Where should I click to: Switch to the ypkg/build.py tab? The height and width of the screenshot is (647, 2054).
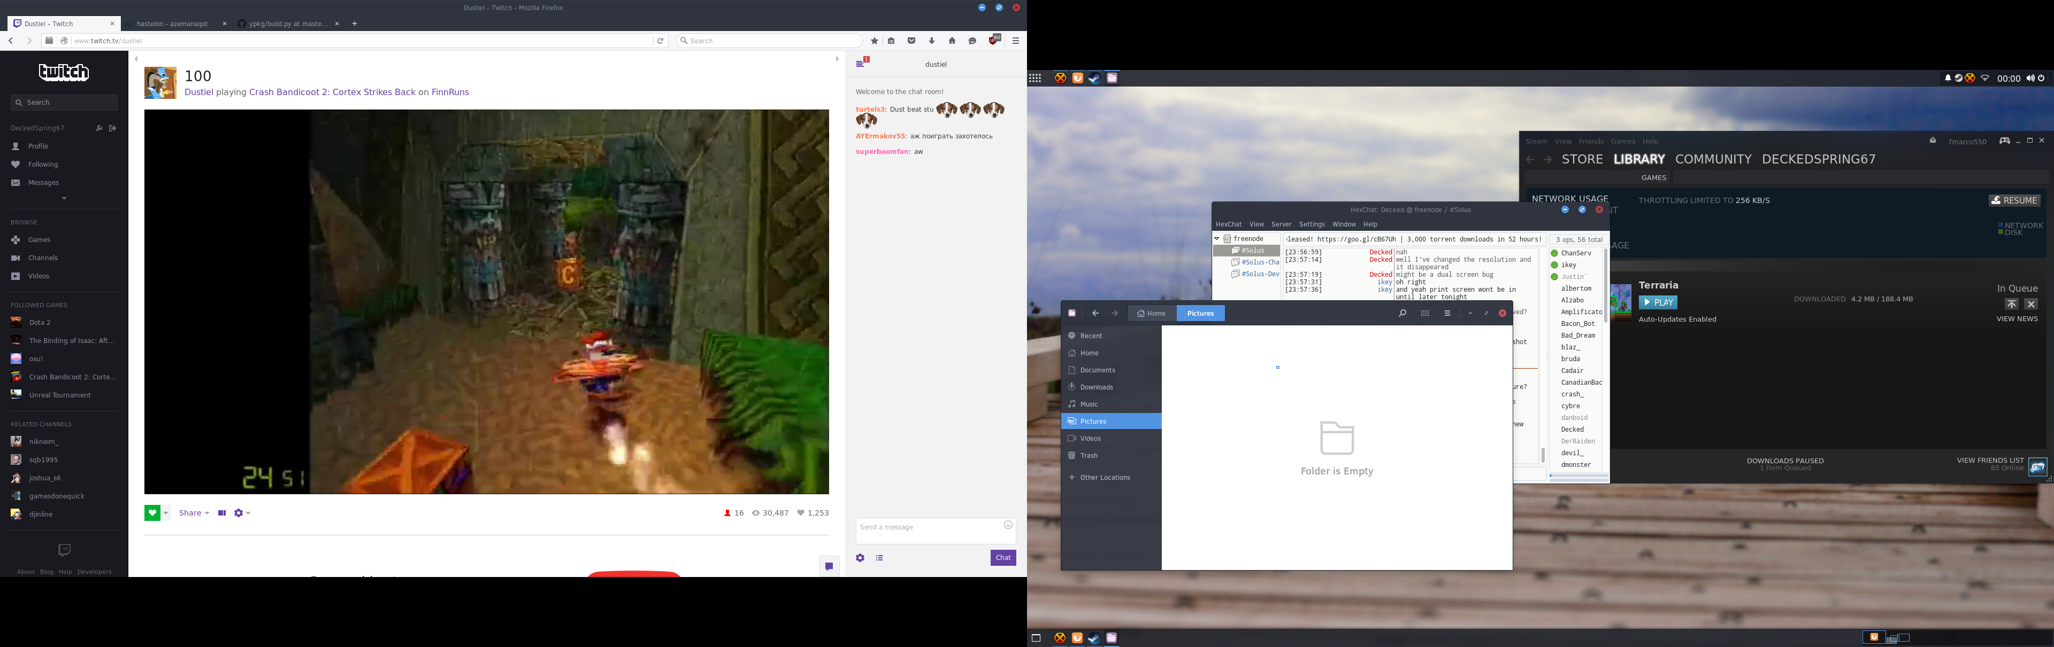coord(289,24)
